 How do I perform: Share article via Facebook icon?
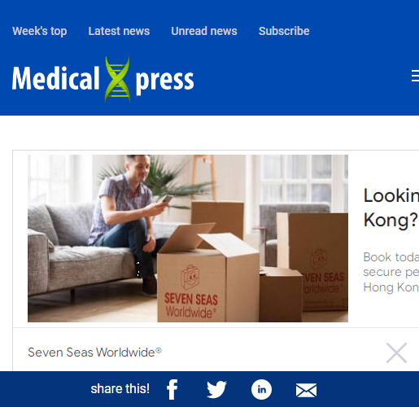pyautogui.click(x=172, y=390)
